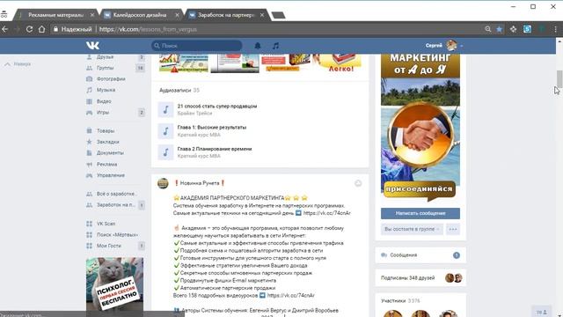The width and height of the screenshot is (563, 317).
Task: Click artist Брайан Трейси under first track
Action: tap(194, 114)
